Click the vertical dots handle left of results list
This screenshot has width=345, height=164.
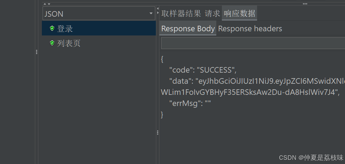point(37,52)
